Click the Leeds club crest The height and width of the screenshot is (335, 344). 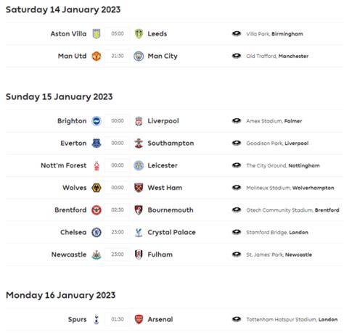tap(139, 33)
